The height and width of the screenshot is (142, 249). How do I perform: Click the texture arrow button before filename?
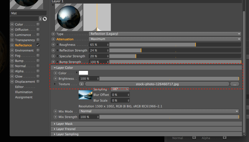82,84
